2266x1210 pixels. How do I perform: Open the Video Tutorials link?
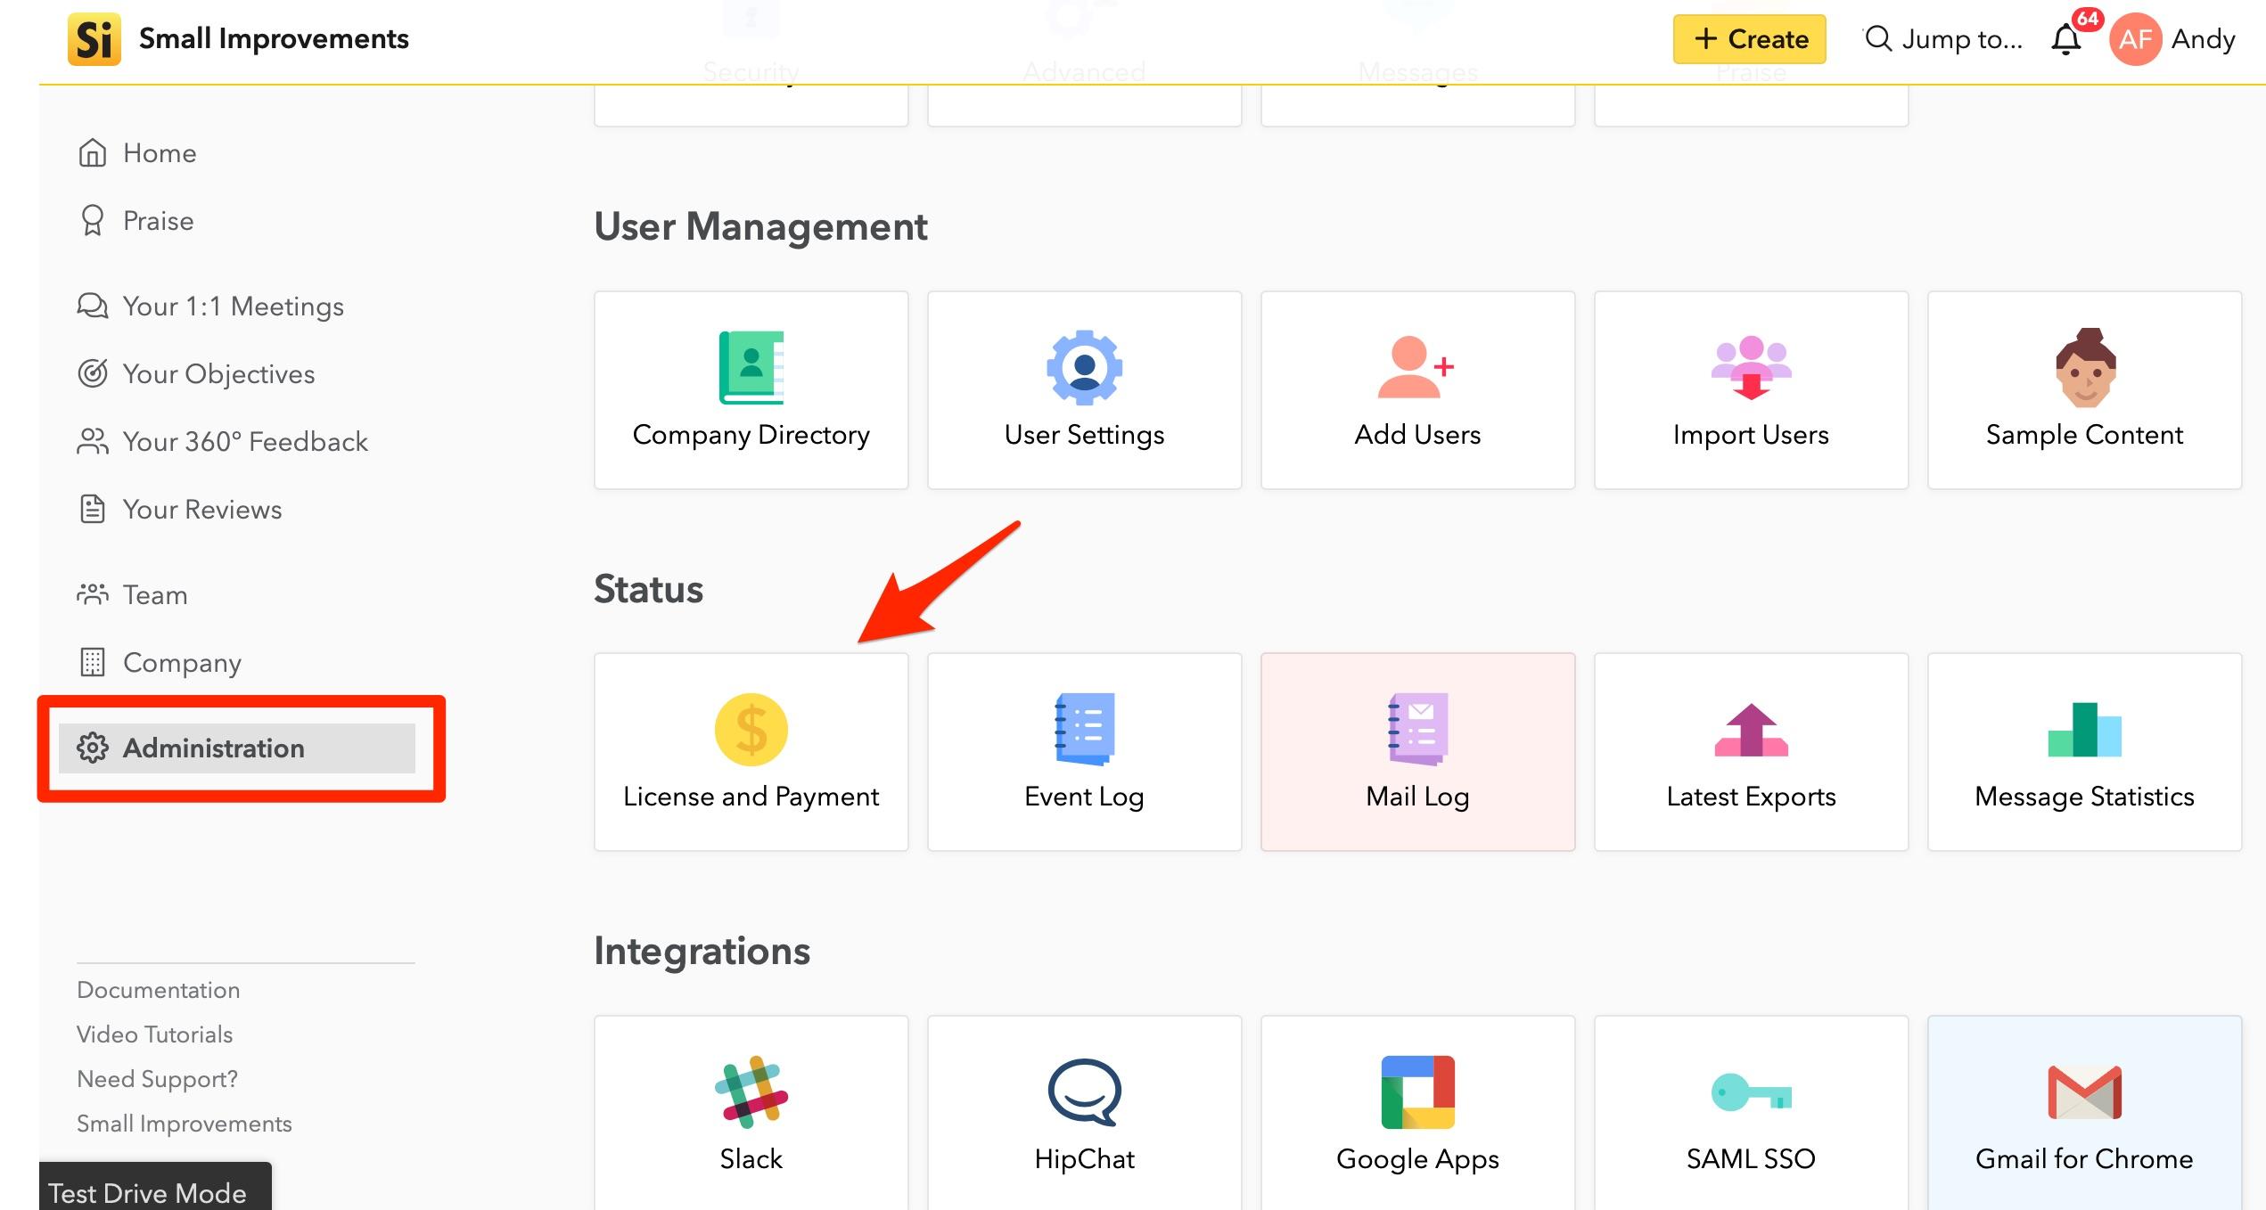(155, 1034)
